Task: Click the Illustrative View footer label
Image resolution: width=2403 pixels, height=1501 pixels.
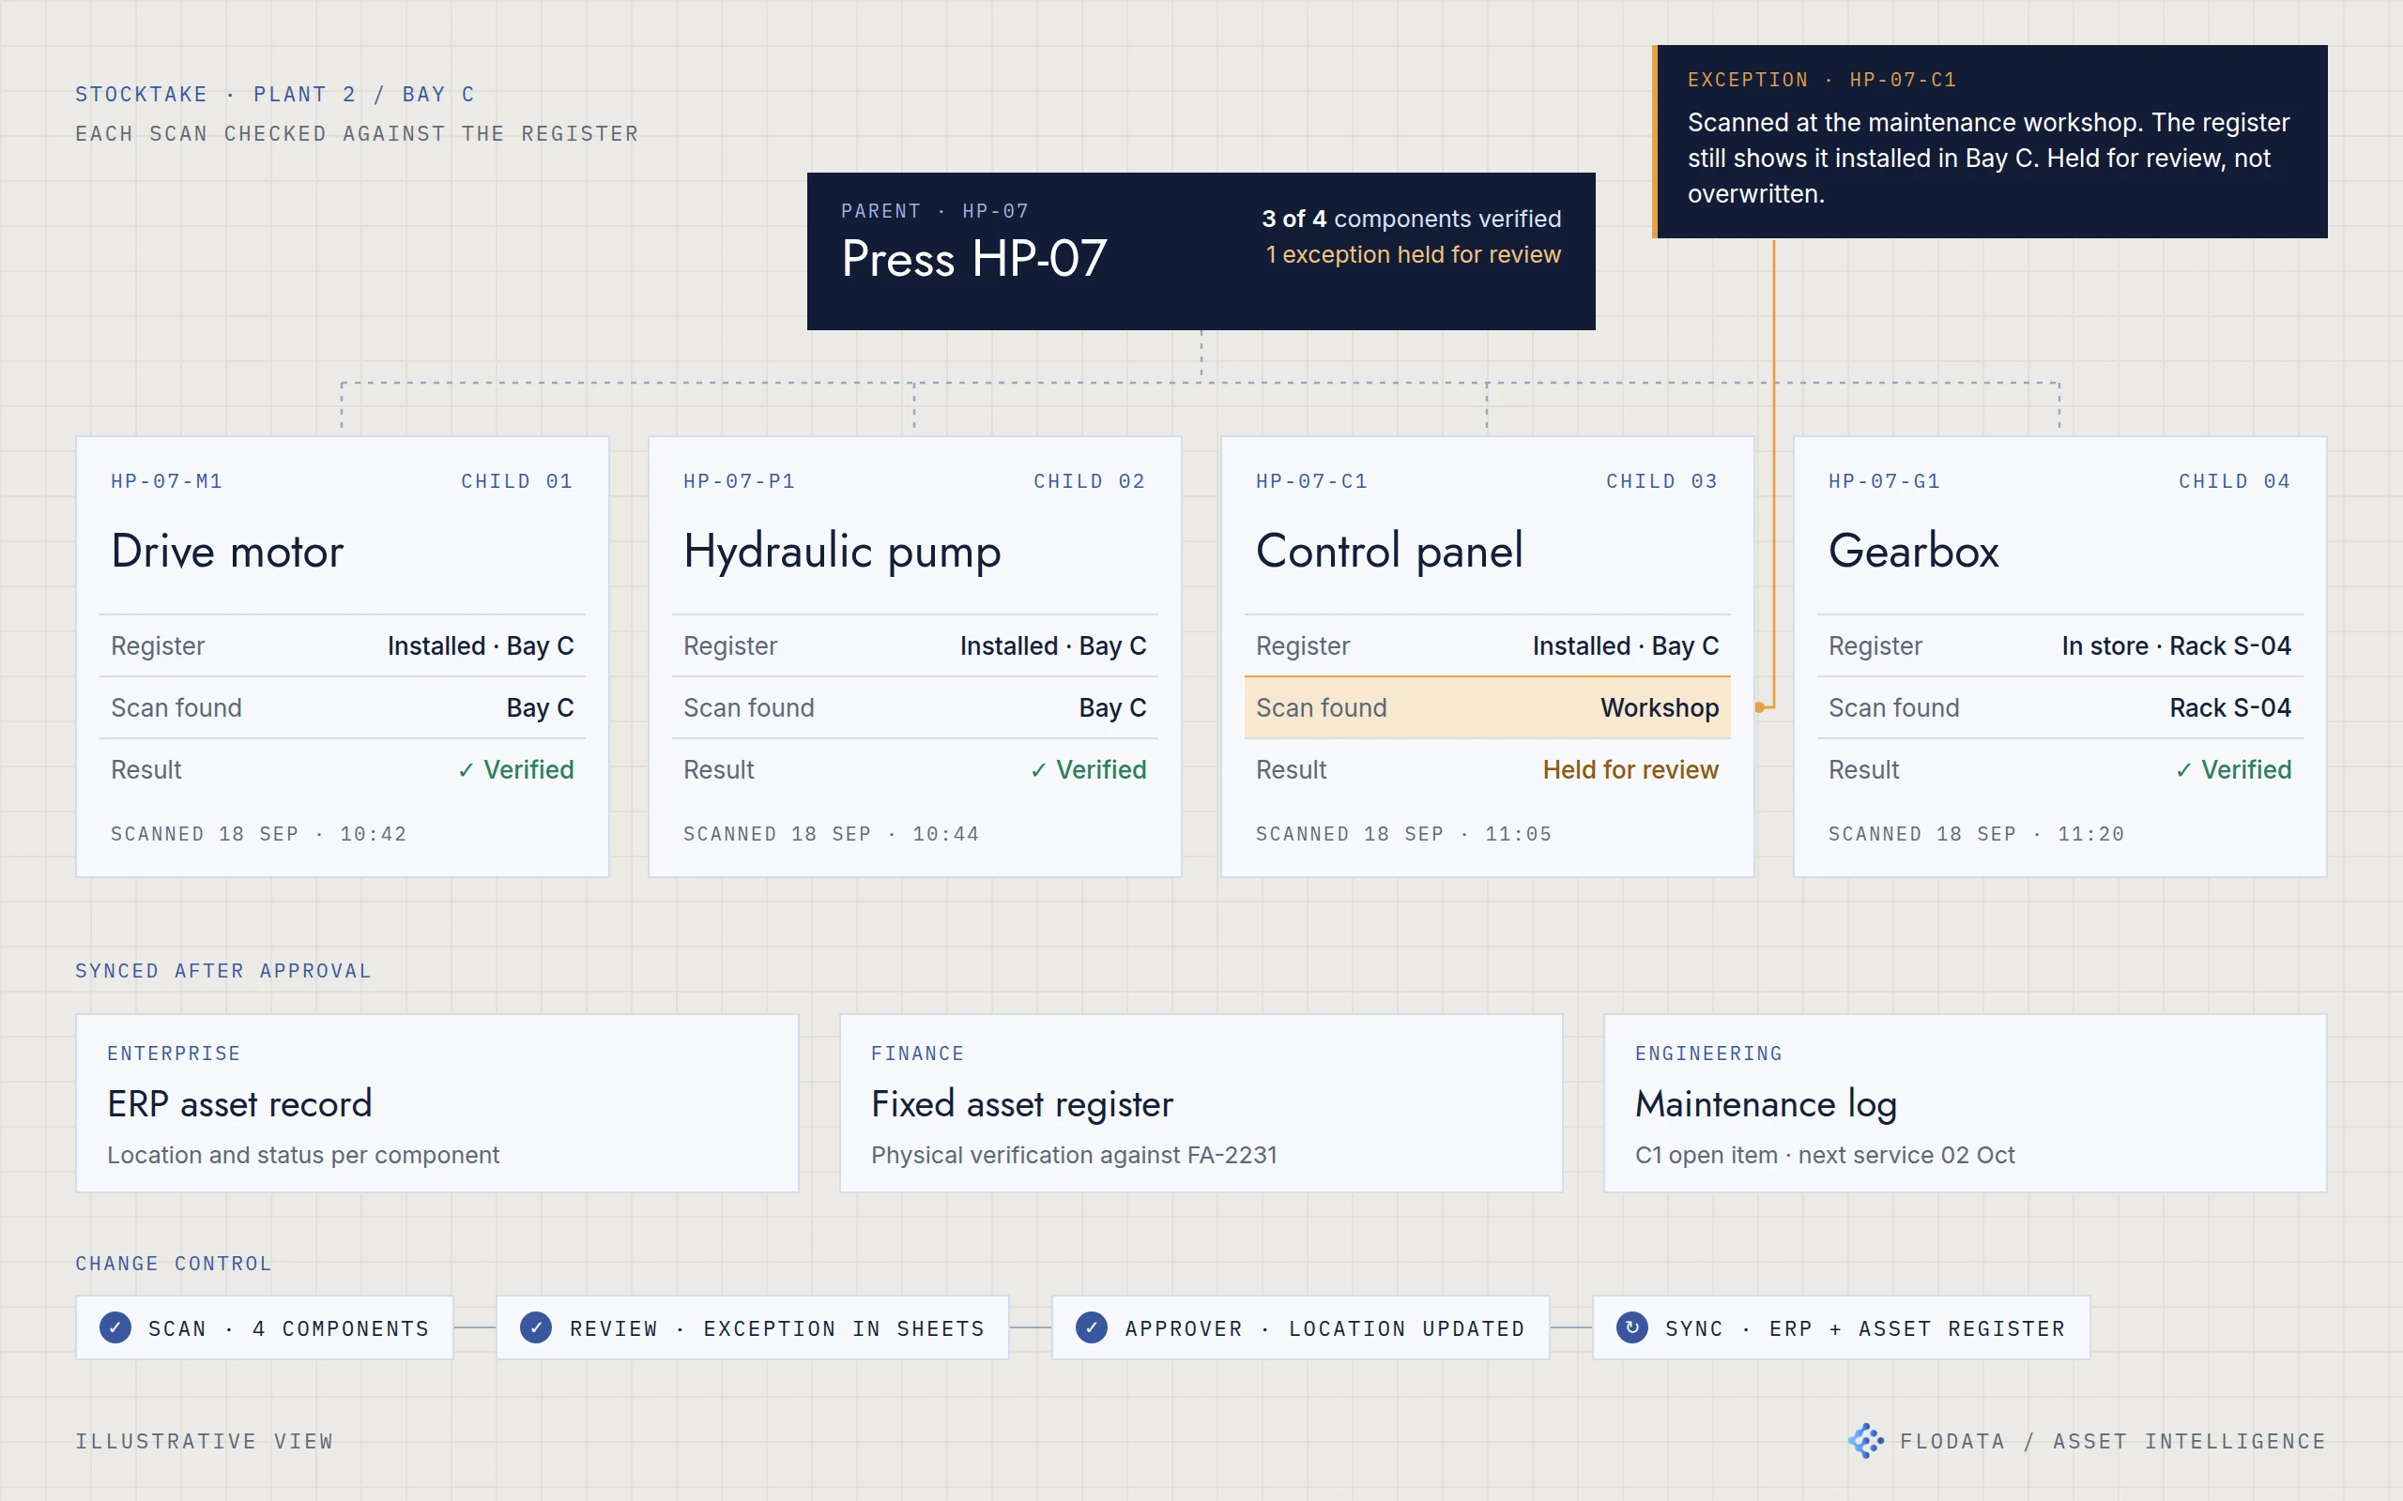Action: pos(205,1442)
